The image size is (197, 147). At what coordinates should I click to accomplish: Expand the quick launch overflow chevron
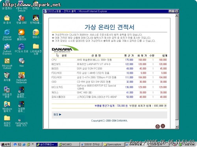(x=33, y=144)
